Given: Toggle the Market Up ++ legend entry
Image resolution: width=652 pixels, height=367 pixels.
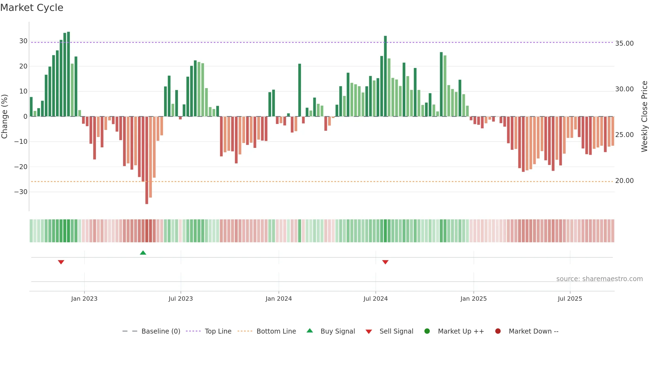Looking at the screenshot, I should click(454, 331).
